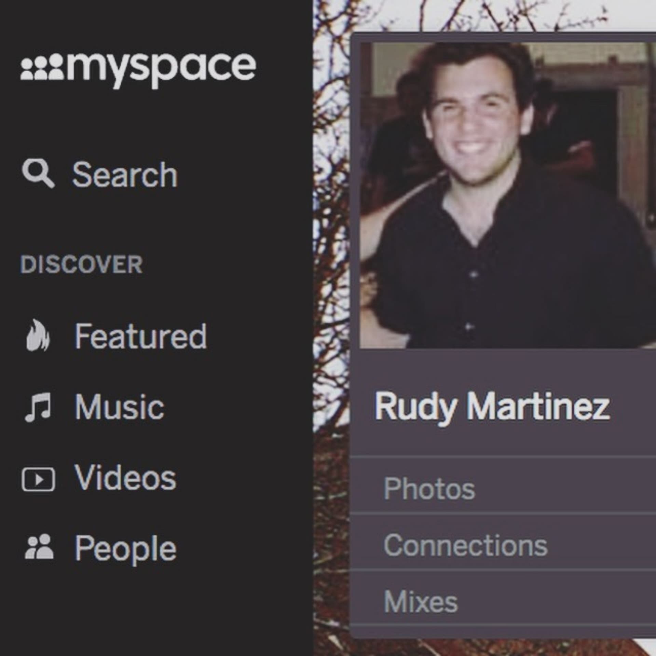Click the flame icon beside Featured

point(38,335)
